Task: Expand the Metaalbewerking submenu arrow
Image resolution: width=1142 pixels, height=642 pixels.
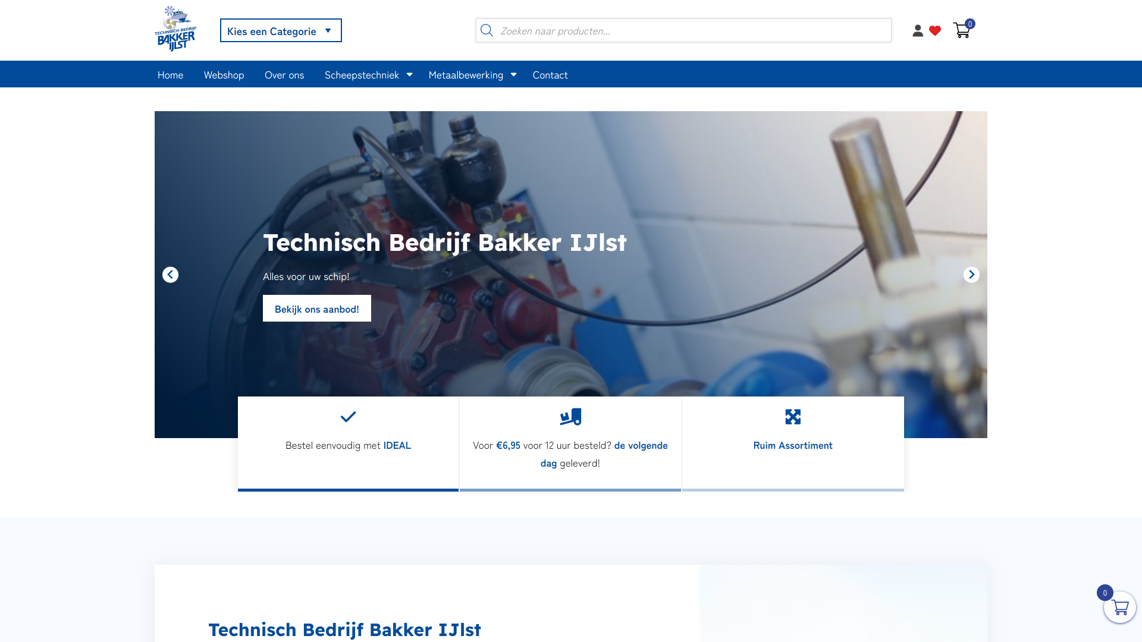Action: pyautogui.click(x=513, y=74)
